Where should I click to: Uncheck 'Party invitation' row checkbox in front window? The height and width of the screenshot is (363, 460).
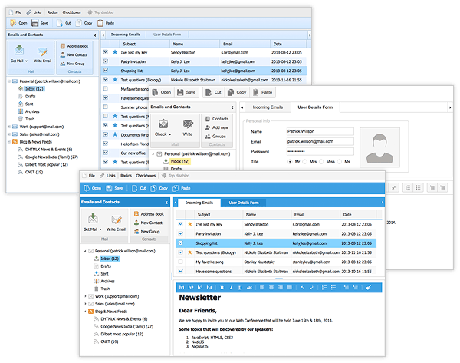[181, 233]
